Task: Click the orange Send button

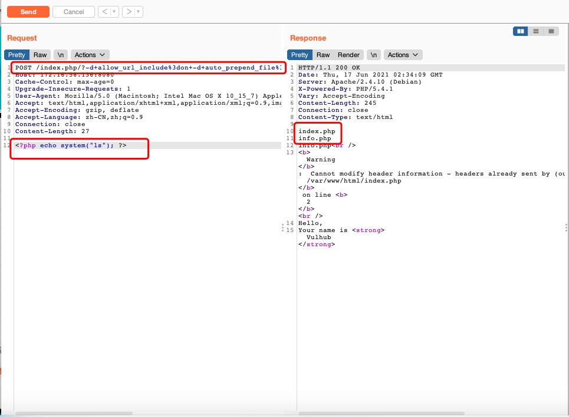Action: click(28, 12)
